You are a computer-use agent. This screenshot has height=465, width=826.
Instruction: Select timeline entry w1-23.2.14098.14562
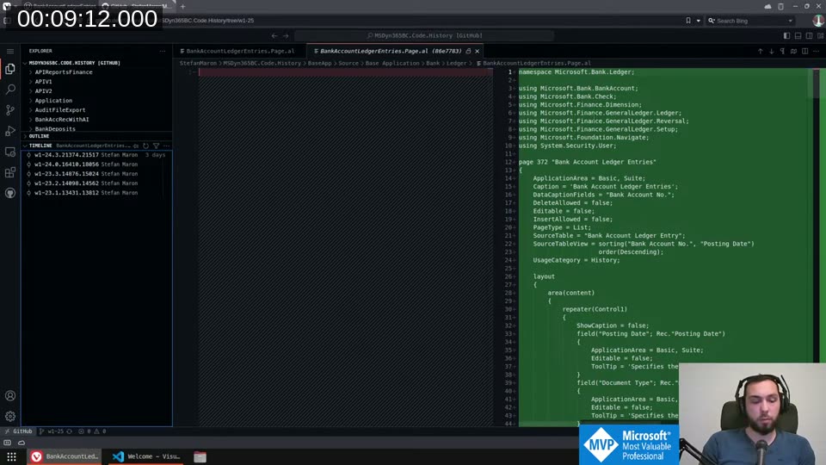[96, 183]
